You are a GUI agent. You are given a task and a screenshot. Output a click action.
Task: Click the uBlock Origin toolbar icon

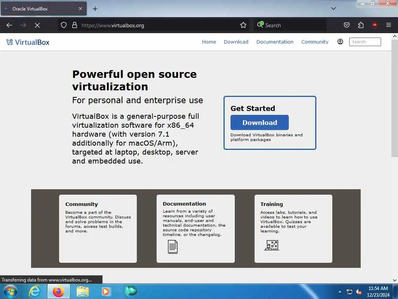pyautogui.click(x=375, y=25)
